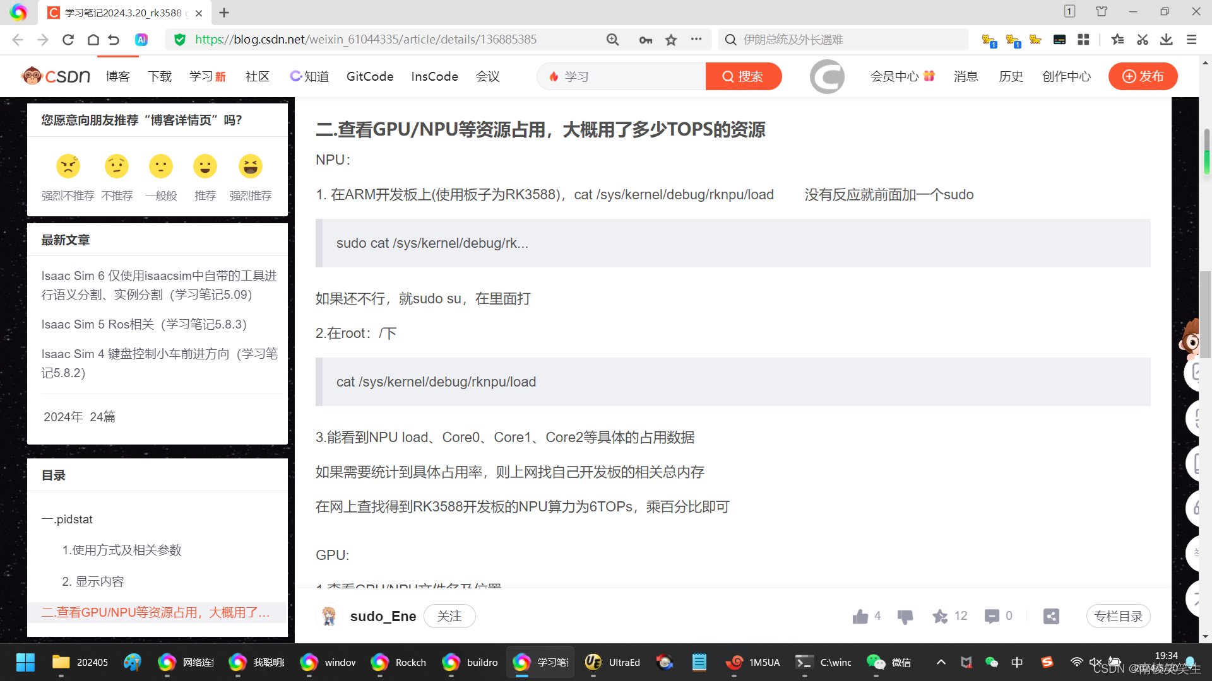Open the AI assistant icon in address bar
The width and height of the screenshot is (1212, 681).
(141, 39)
